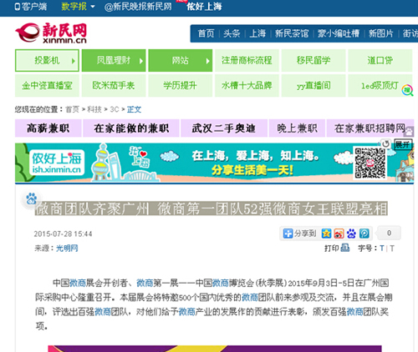Click the refresh icon above the banner
The image size is (418, 352).
[x=385, y=144]
